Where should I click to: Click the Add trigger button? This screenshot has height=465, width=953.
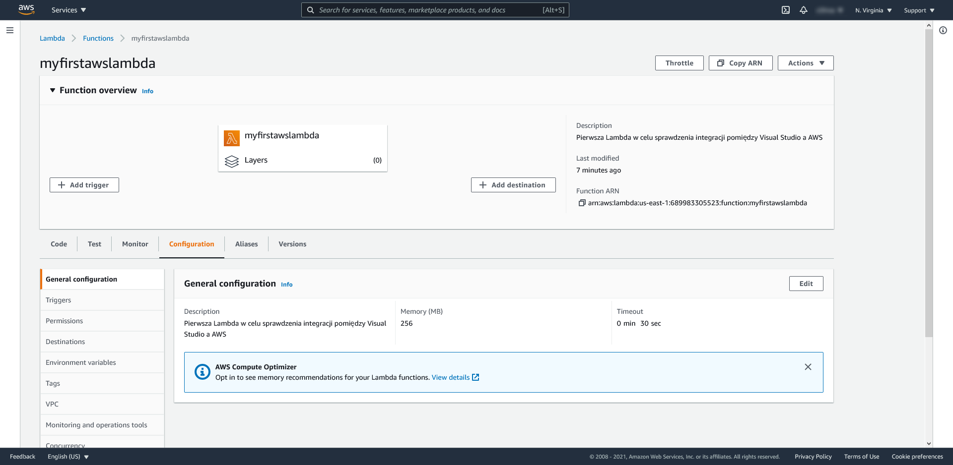pos(84,185)
